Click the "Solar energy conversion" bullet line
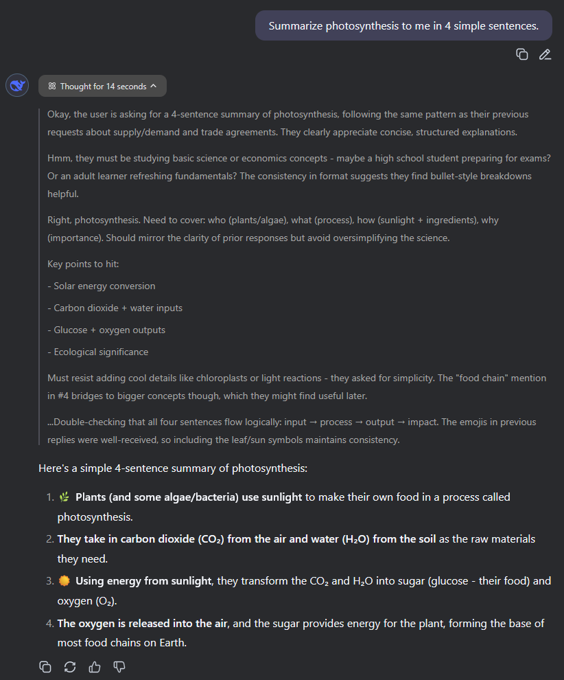This screenshot has height=680, width=564. (102, 286)
